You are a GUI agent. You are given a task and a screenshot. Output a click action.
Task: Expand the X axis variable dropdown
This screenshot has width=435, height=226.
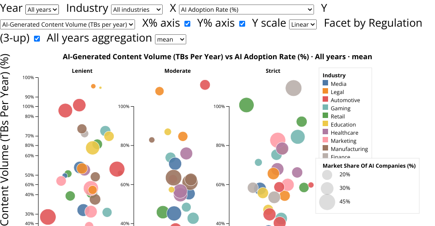(x=246, y=9)
